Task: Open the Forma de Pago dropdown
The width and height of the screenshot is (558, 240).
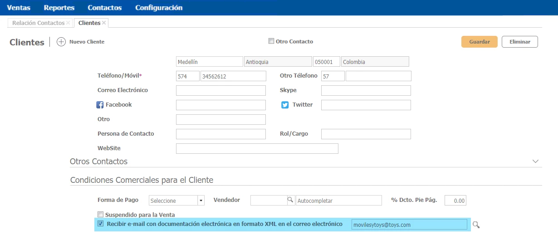Action: tap(201, 201)
